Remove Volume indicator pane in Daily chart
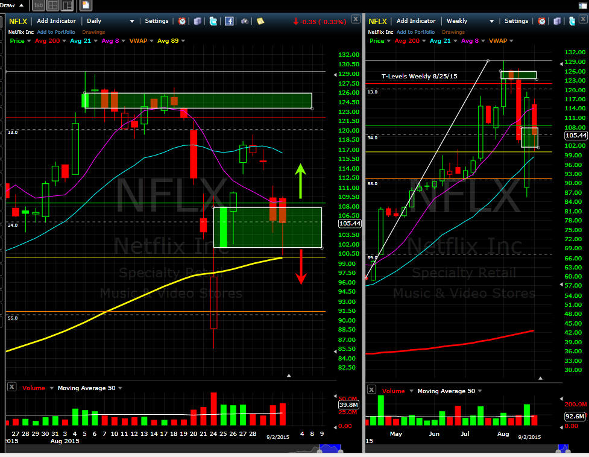This screenshot has height=457, width=589. (11, 387)
